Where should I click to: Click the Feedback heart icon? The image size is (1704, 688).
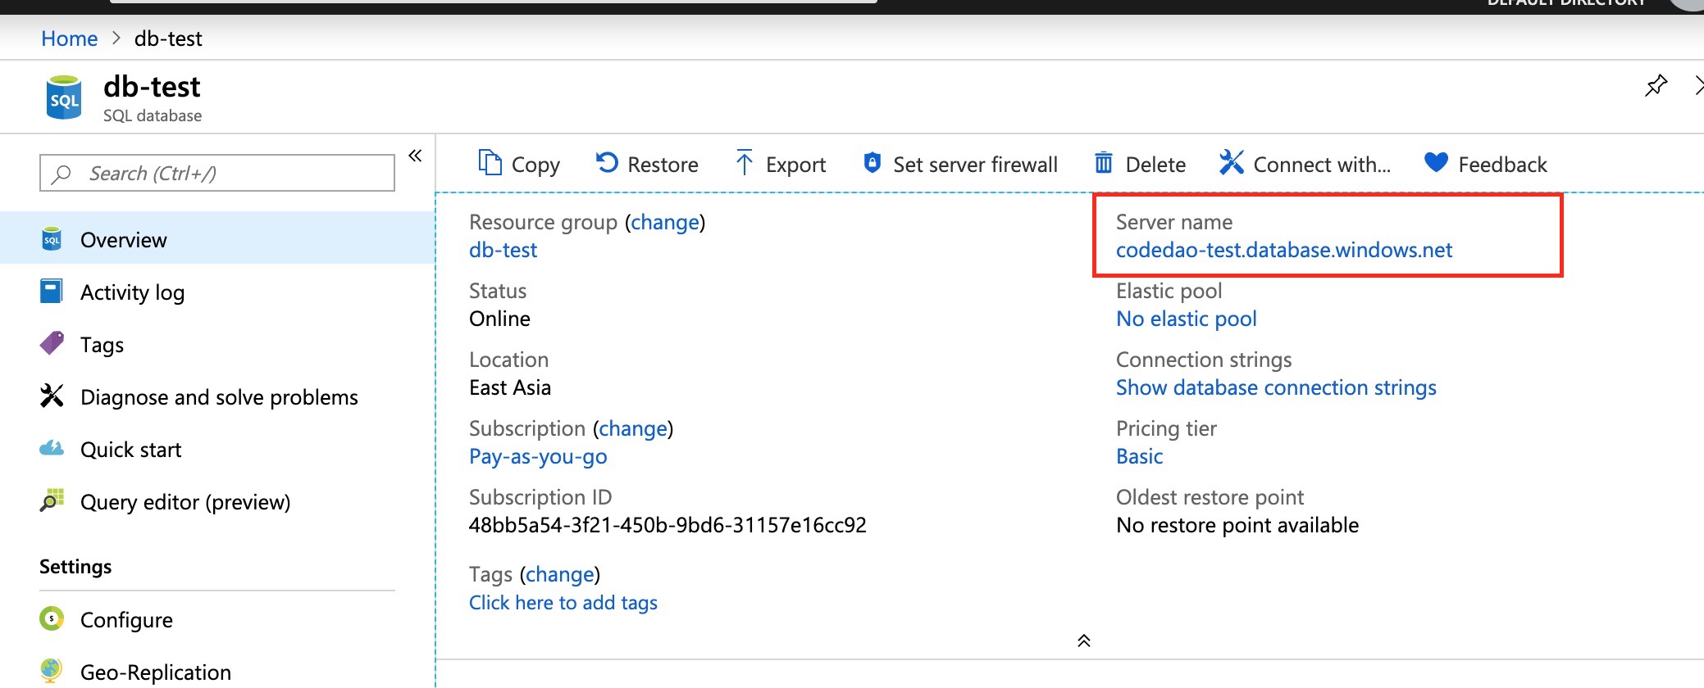coord(1436,163)
